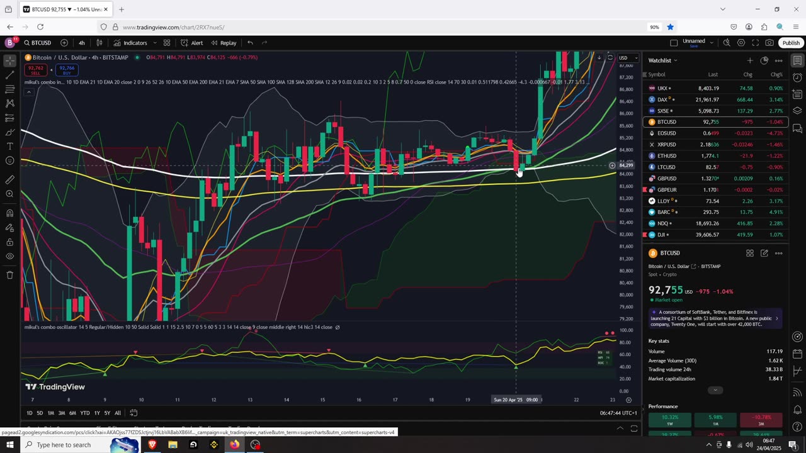Open the Fibonacci retracement tools
806x453 pixels.
coord(9,89)
